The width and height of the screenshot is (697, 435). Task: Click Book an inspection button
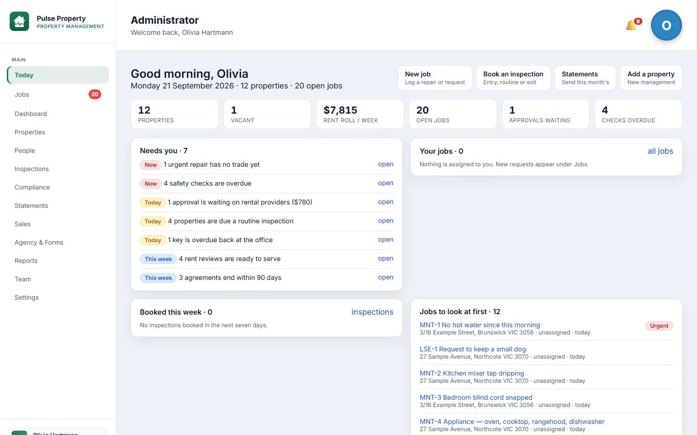(x=514, y=78)
